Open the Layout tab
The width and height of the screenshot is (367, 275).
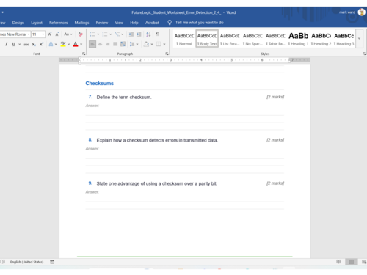click(x=37, y=23)
